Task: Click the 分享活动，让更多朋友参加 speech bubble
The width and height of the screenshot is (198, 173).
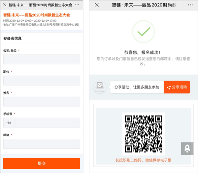Action: click(x=137, y=87)
